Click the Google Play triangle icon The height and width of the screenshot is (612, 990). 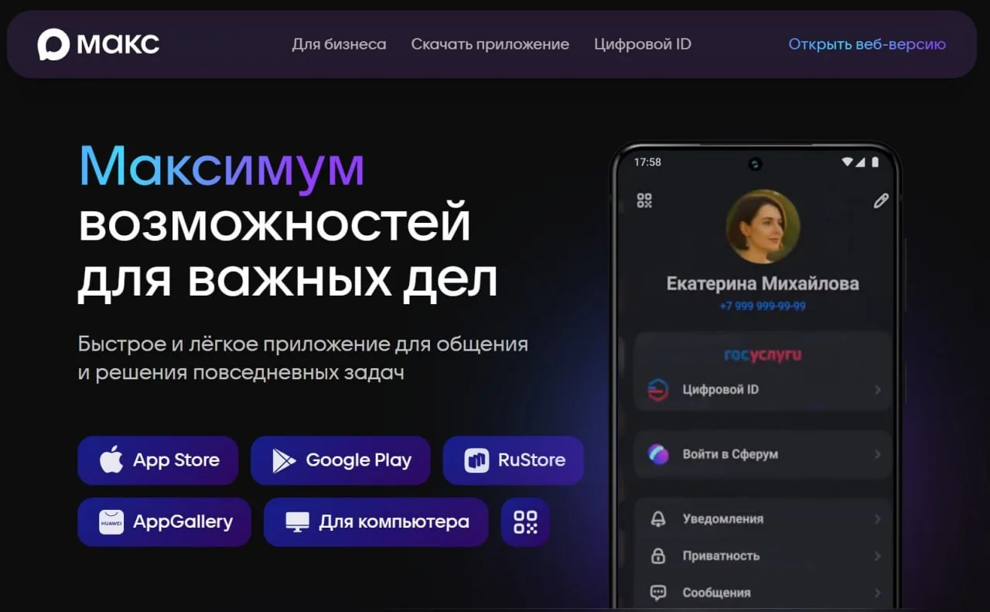click(283, 460)
